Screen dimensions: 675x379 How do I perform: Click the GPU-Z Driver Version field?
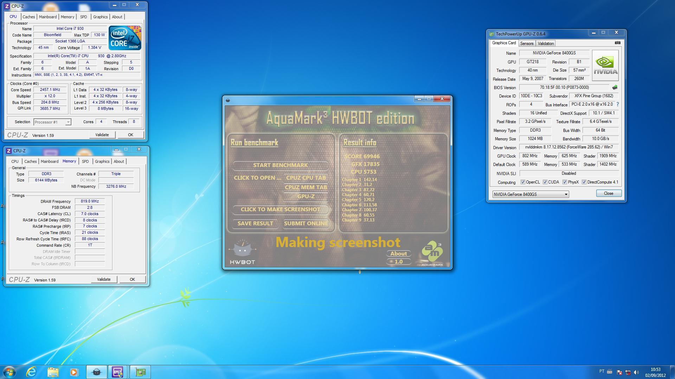569,147
